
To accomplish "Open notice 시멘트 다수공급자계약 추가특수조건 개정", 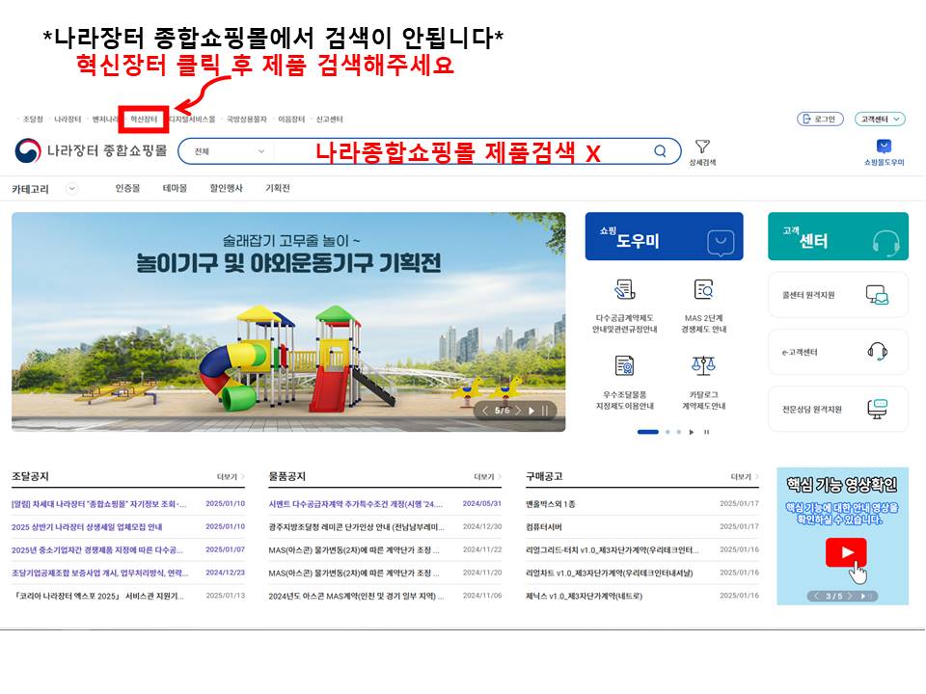I will click(x=356, y=504).
